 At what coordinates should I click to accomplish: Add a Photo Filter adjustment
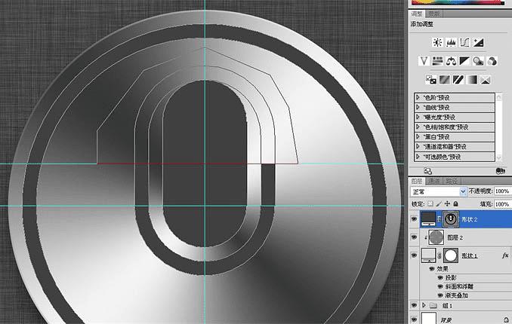point(478,61)
